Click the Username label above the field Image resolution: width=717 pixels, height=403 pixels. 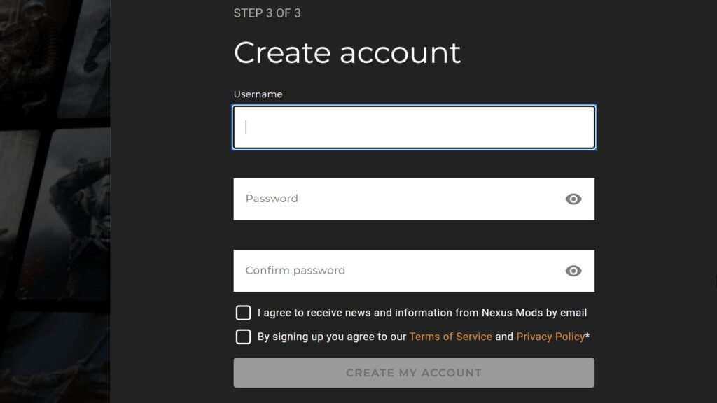258,94
